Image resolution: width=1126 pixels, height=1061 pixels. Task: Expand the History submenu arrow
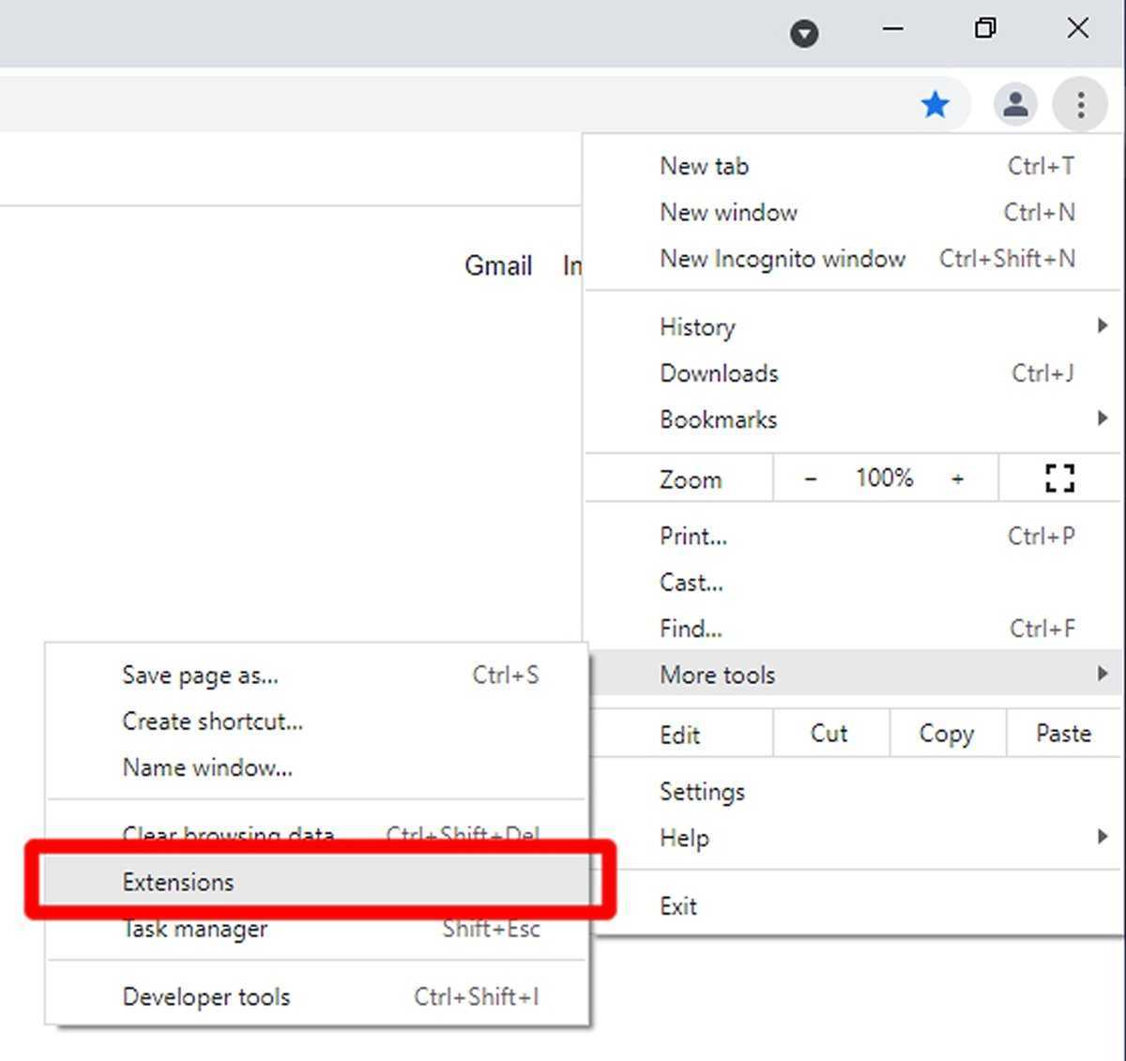tap(1102, 326)
